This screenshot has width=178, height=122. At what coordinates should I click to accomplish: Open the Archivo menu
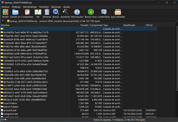pos(5,7)
